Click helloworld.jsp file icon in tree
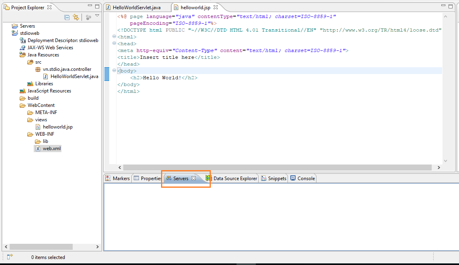This screenshot has height=265, width=459. pyautogui.click(x=38, y=127)
